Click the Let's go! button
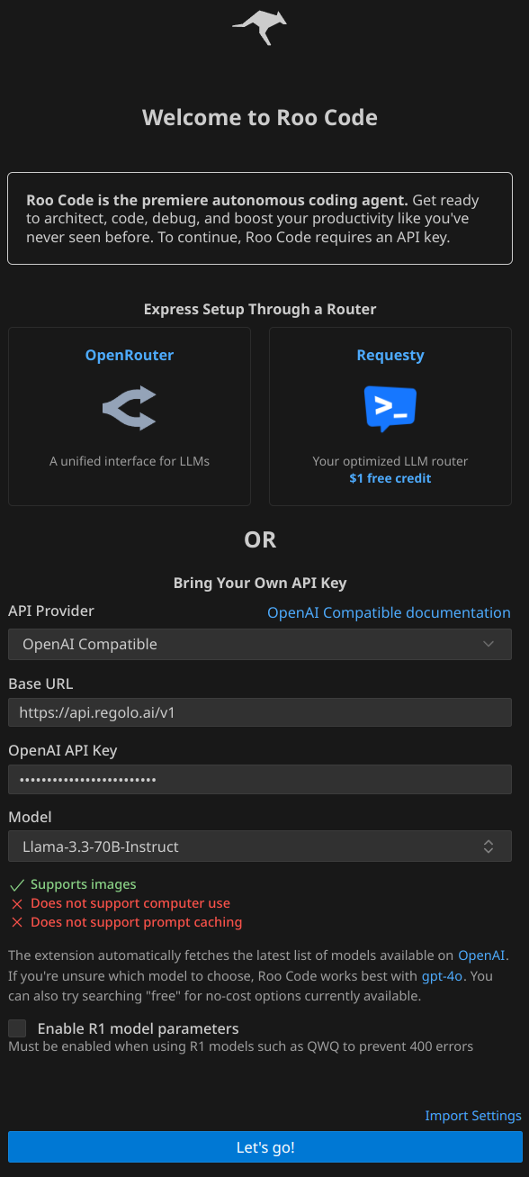The image size is (529, 1177). 265,1147
